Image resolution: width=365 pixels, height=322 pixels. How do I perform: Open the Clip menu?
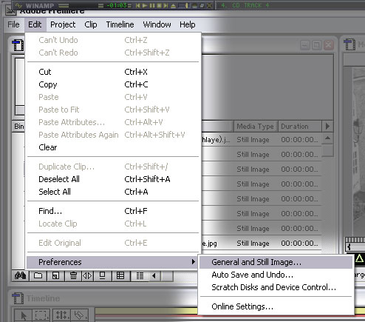(x=91, y=24)
